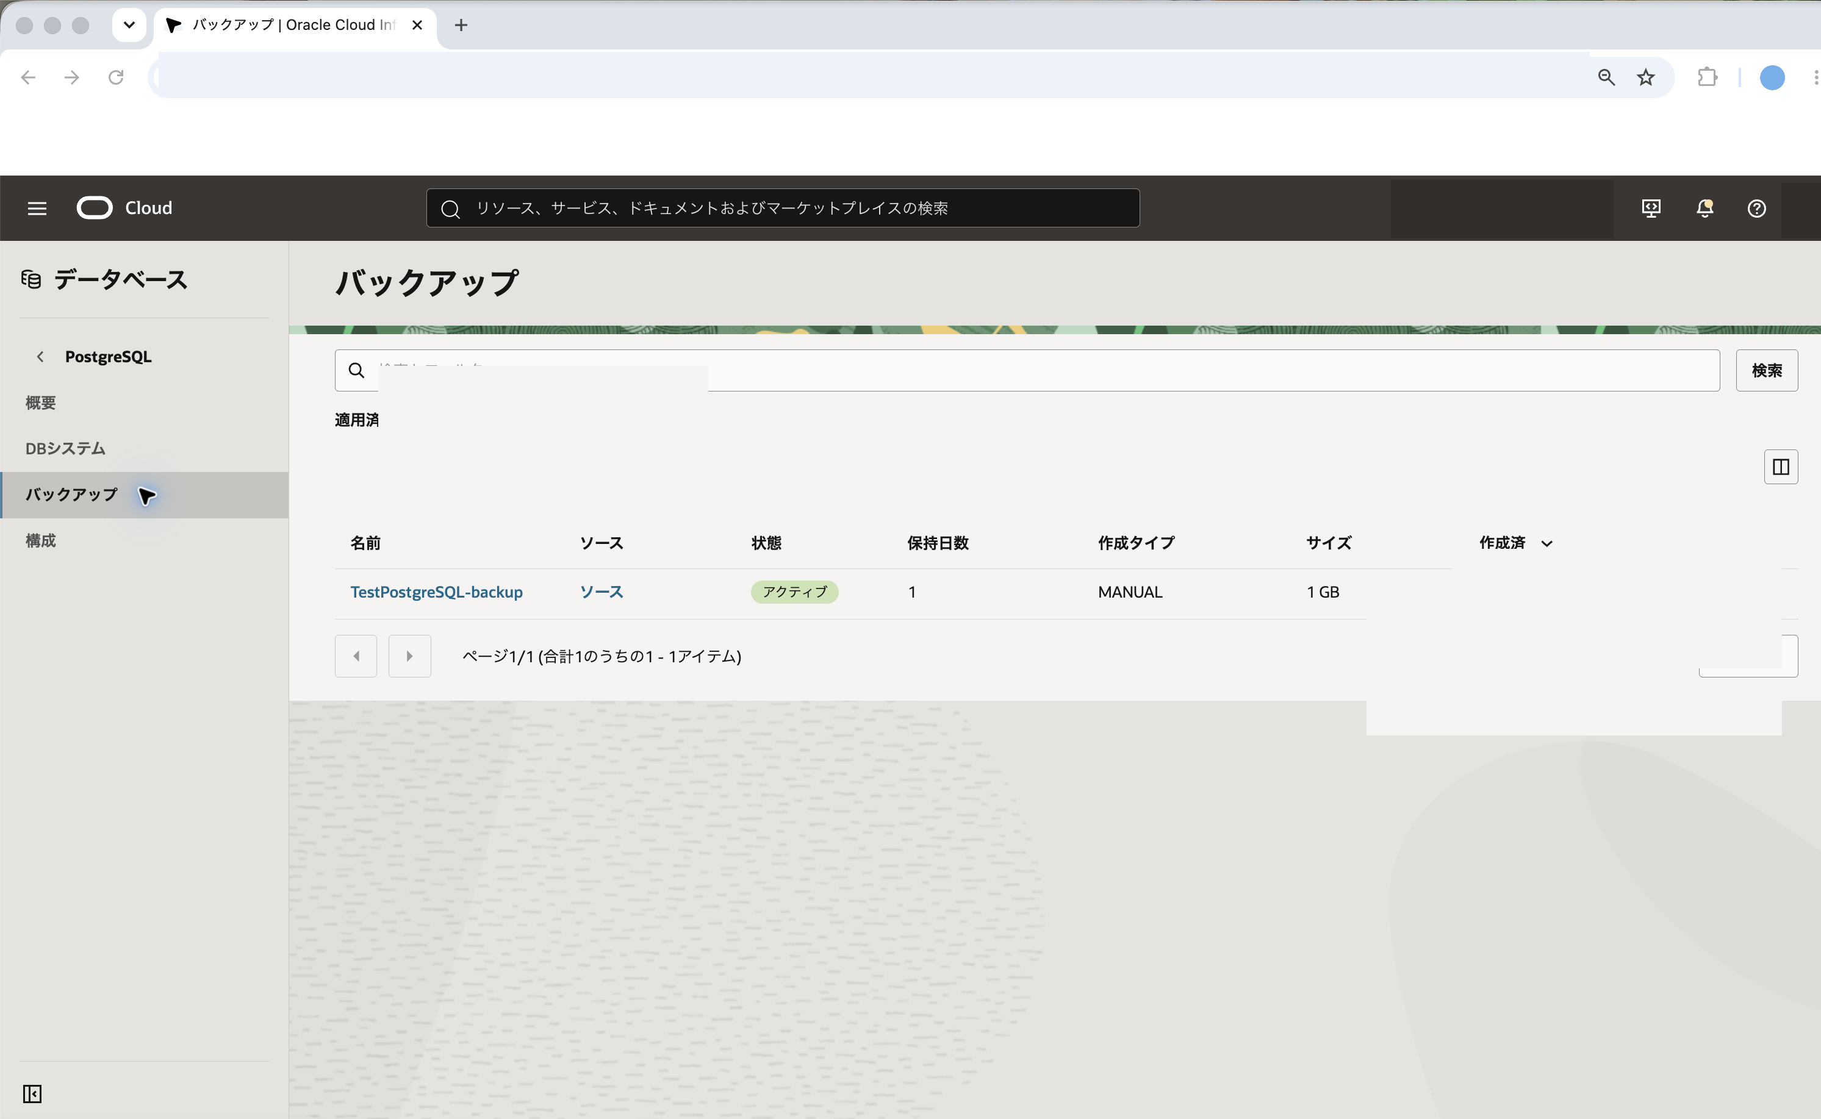Open the browser profile avatar
Screen dimensions: 1821x1119
coord(1772,77)
